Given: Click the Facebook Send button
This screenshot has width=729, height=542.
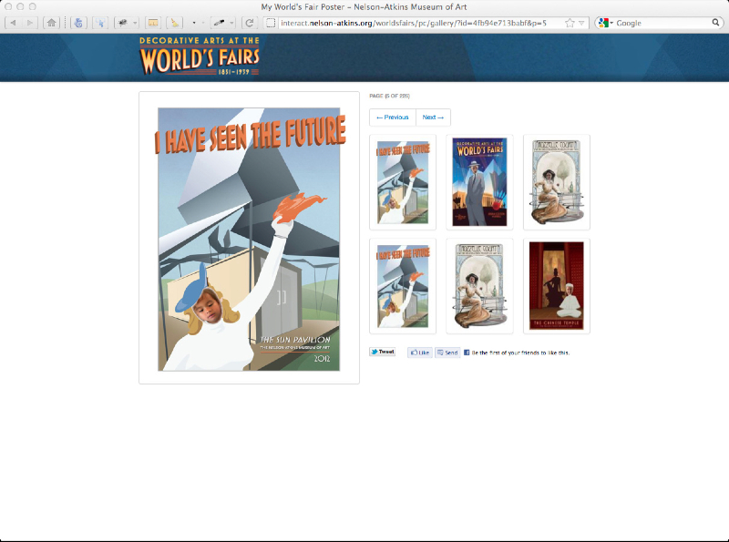Looking at the screenshot, I should [447, 353].
